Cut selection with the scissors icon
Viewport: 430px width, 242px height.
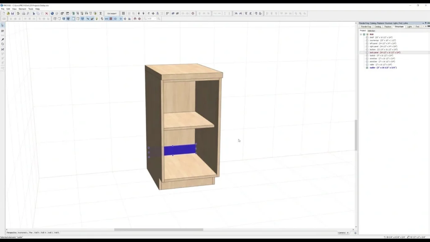[34, 13]
